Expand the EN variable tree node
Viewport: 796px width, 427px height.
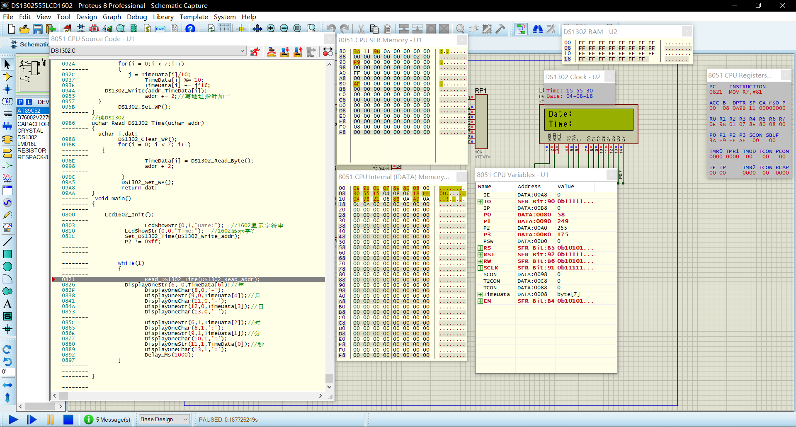tap(480, 301)
